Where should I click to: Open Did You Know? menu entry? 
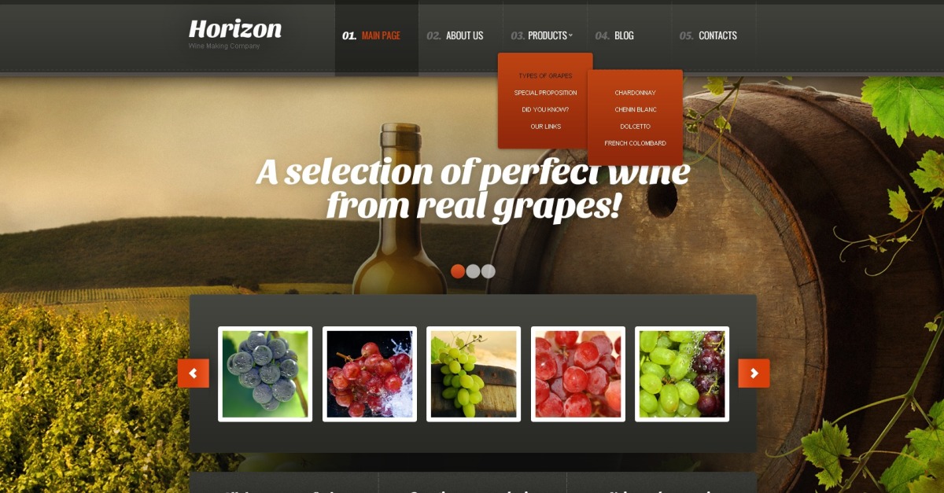tap(545, 110)
